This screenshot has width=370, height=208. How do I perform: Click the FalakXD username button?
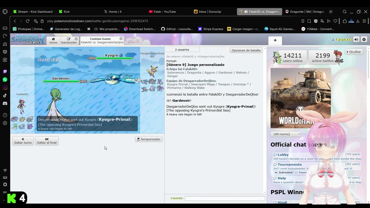click(x=342, y=40)
